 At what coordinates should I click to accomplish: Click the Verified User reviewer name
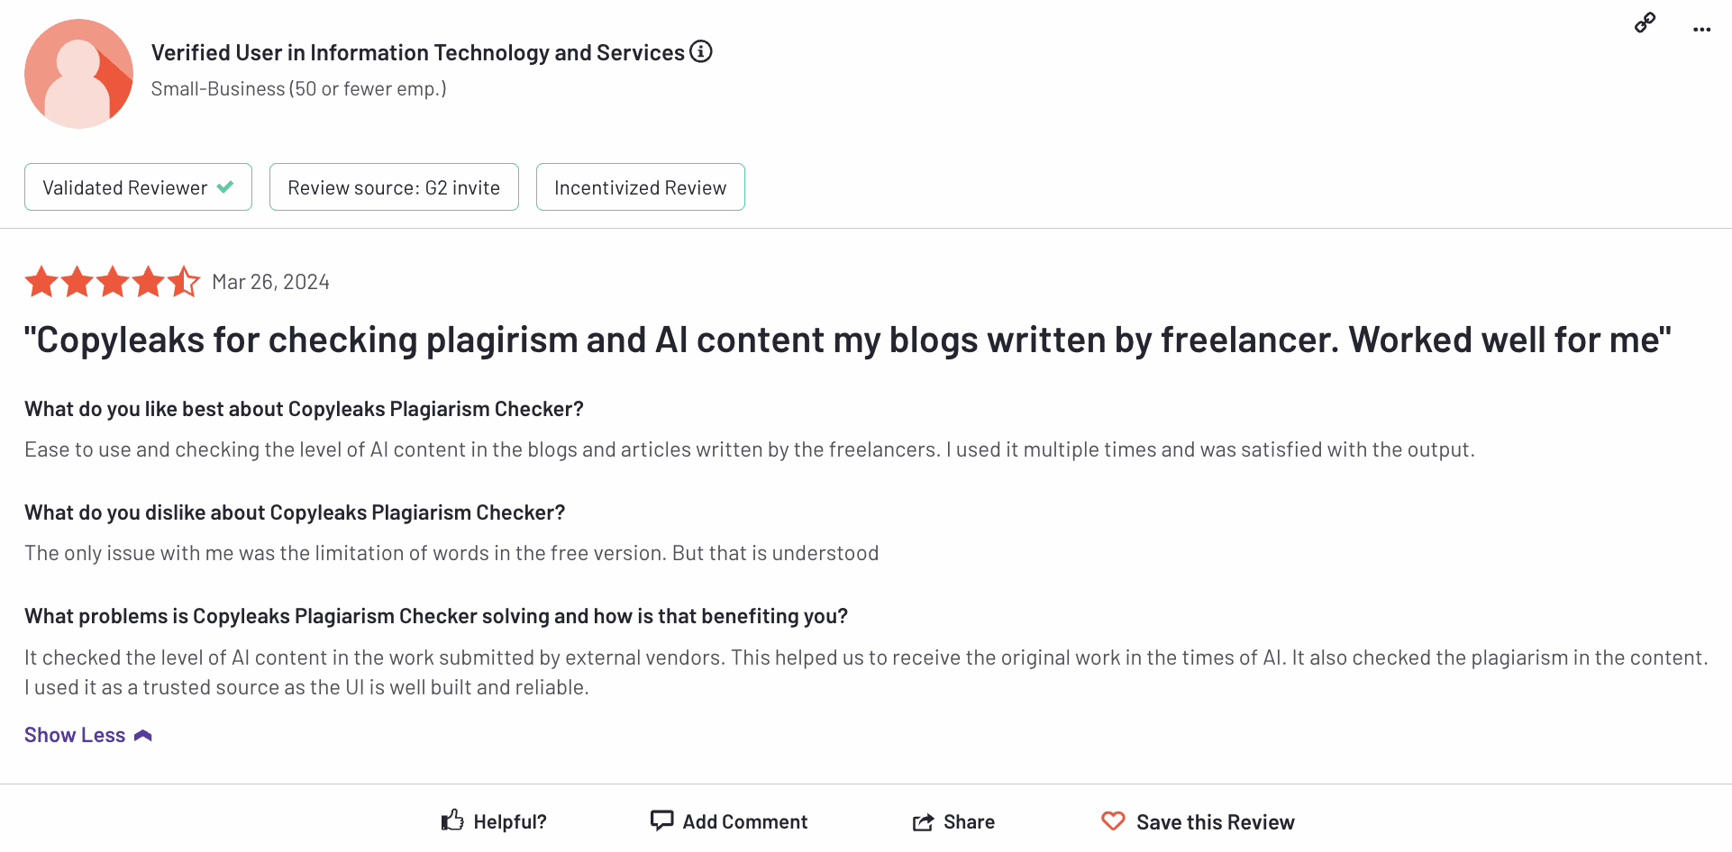pyautogui.click(x=417, y=52)
